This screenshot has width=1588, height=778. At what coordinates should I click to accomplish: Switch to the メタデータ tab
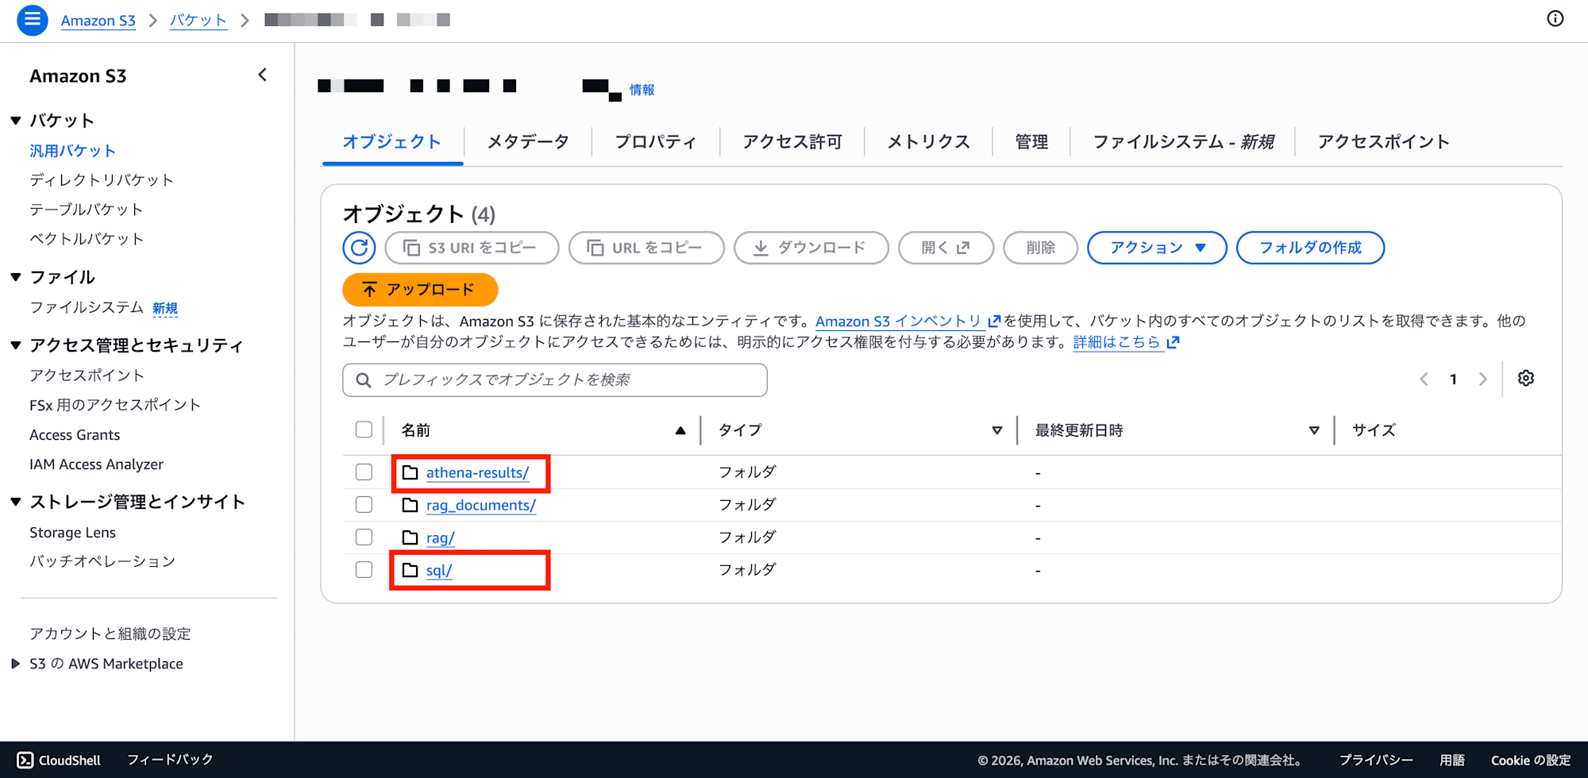pos(528,141)
